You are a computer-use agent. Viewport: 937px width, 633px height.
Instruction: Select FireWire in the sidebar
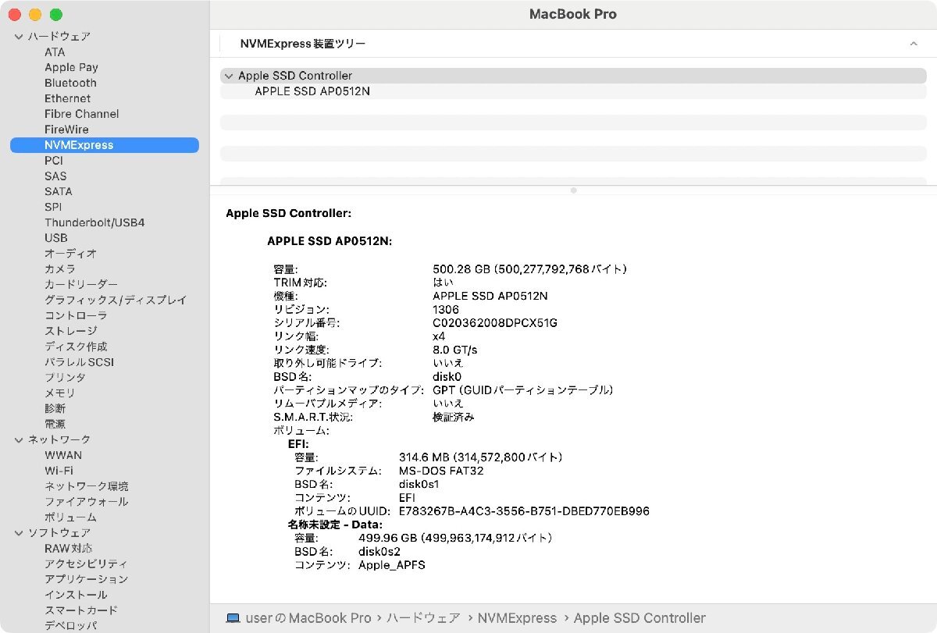click(66, 130)
